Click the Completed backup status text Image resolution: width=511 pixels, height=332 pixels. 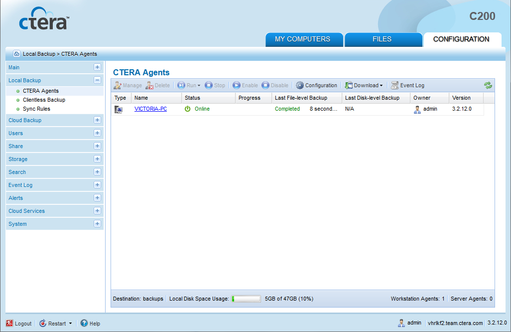pos(287,109)
